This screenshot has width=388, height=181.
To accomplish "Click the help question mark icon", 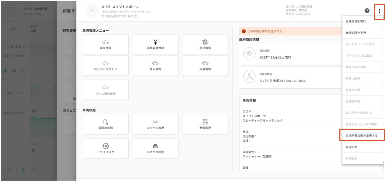I will coord(367,11).
